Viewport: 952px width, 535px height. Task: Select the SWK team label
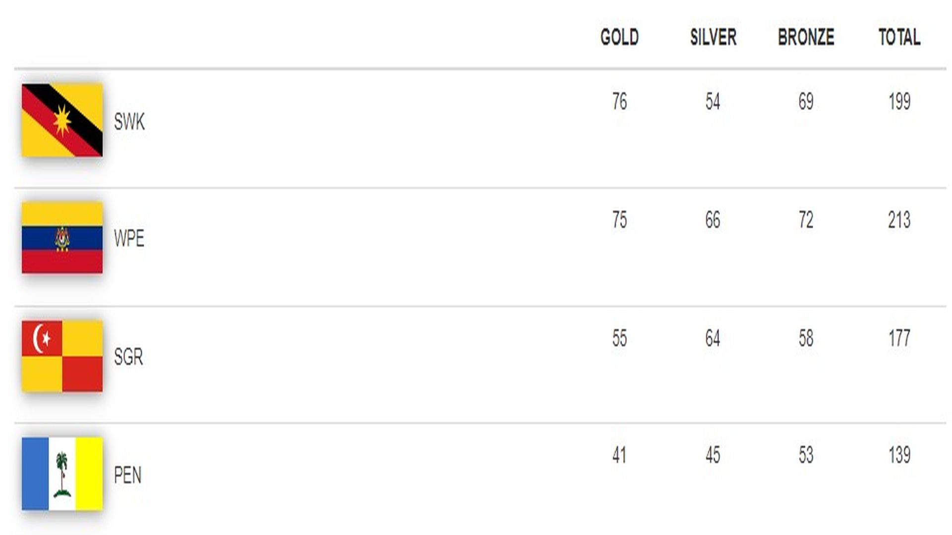coord(129,122)
